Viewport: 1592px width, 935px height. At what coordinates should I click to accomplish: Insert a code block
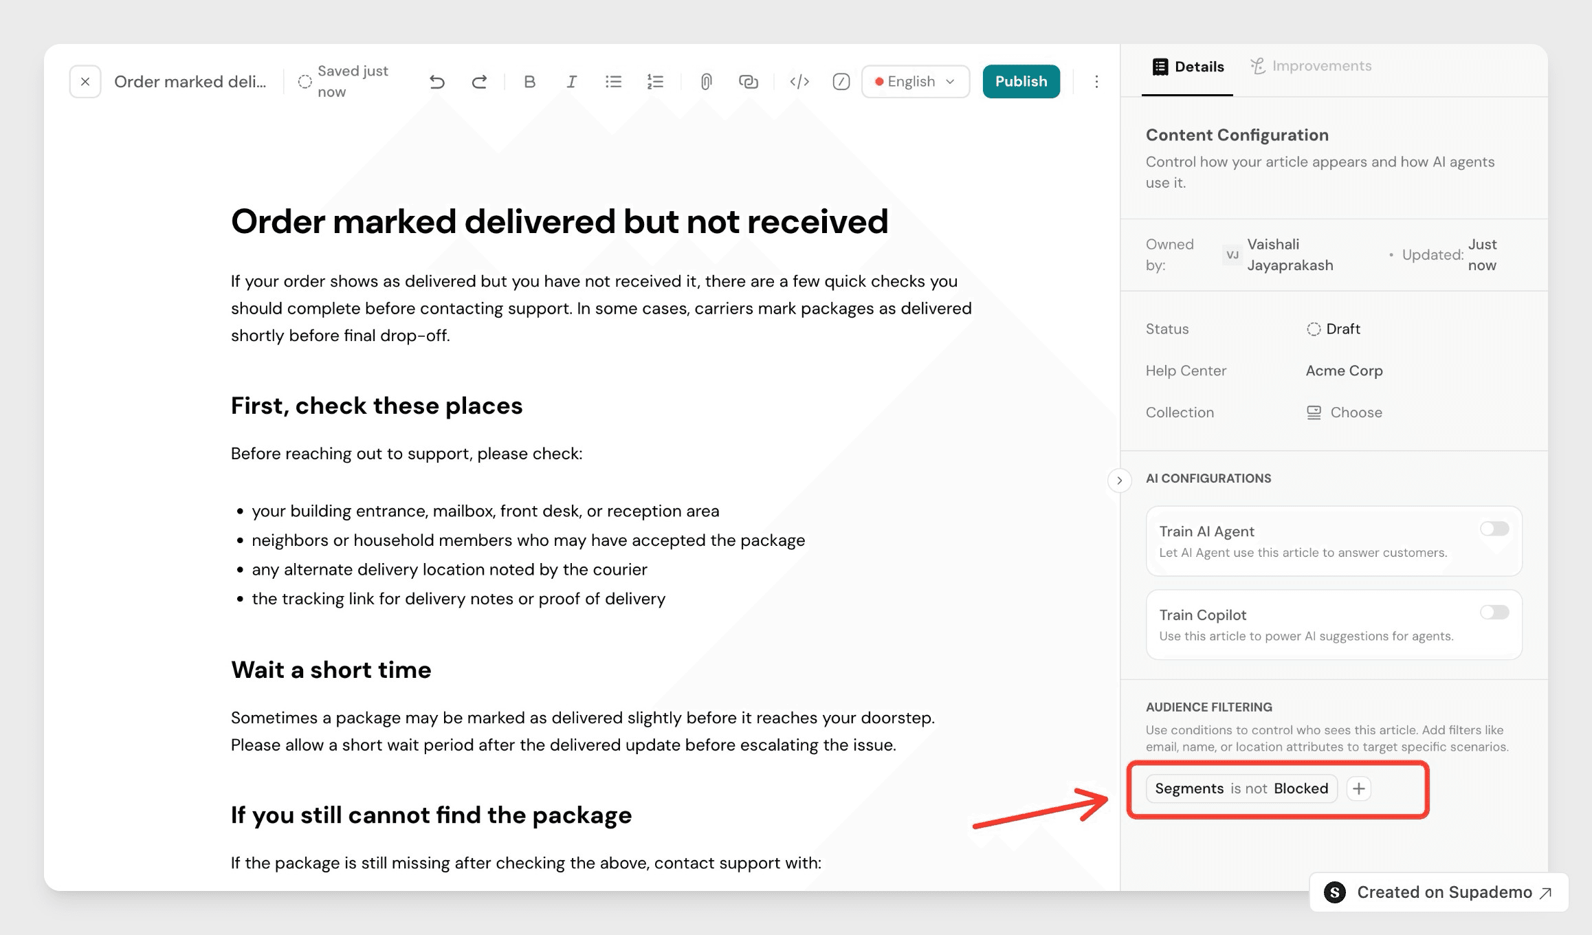point(799,82)
